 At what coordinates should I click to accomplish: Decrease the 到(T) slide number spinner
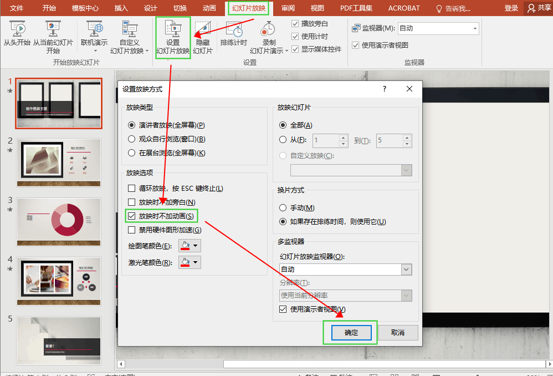pos(407,144)
